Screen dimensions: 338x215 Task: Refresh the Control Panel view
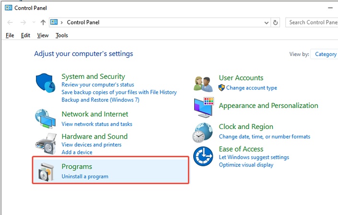275,22
